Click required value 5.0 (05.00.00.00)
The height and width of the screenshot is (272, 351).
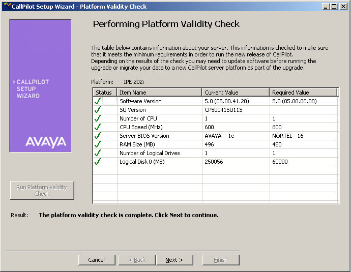[295, 101]
